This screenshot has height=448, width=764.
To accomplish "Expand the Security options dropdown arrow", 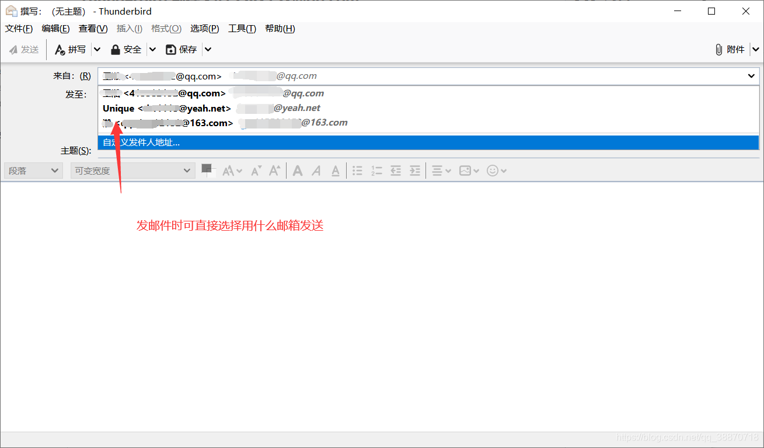I will coord(152,50).
